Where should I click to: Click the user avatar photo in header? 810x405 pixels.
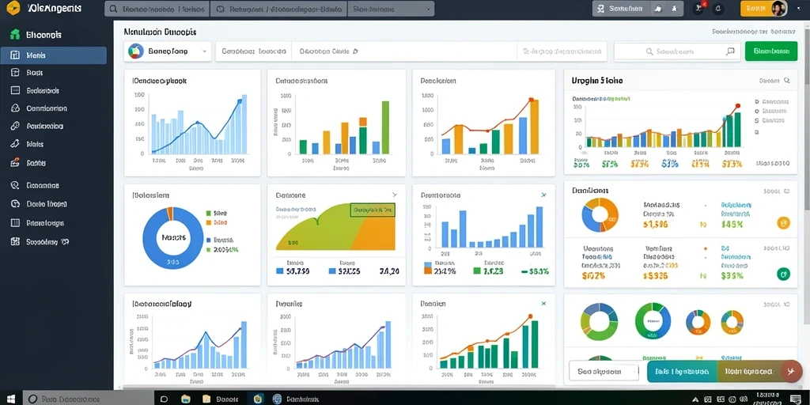pyautogui.click(x=778, y=8)
